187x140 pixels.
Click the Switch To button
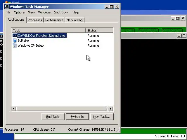[x=77, y=117]
